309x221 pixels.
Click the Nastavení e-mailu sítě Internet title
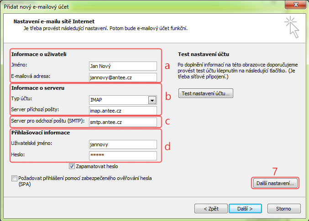pyautogui.click(x=54, y=21)
